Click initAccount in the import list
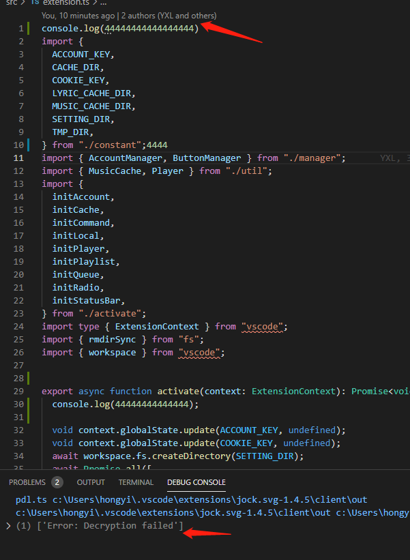 click(80, 197)
